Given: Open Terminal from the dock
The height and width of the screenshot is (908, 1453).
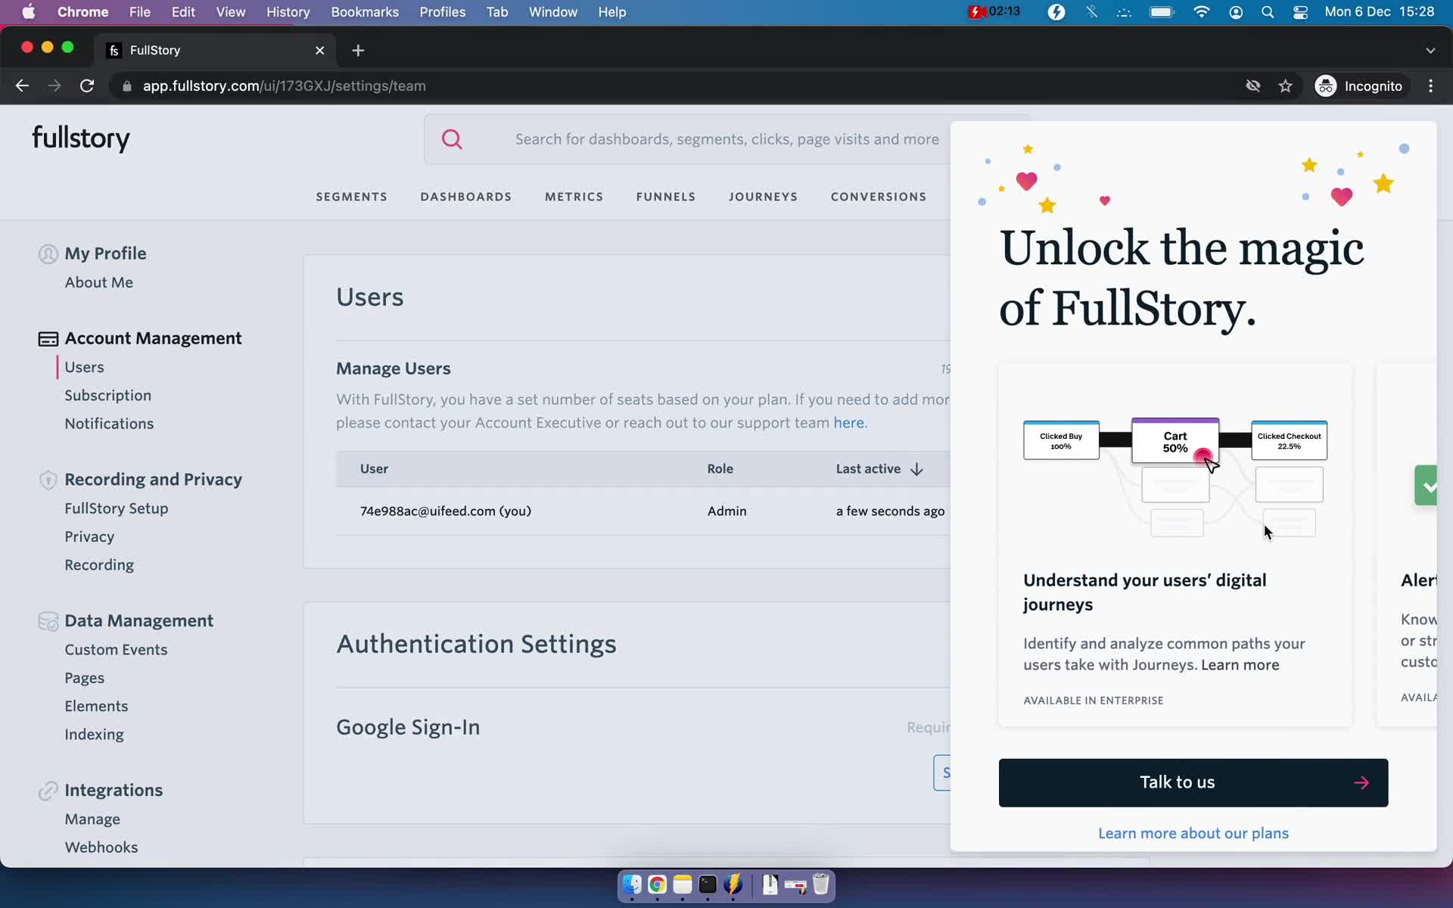Looking at the screenshot, I should coord(708,885).
